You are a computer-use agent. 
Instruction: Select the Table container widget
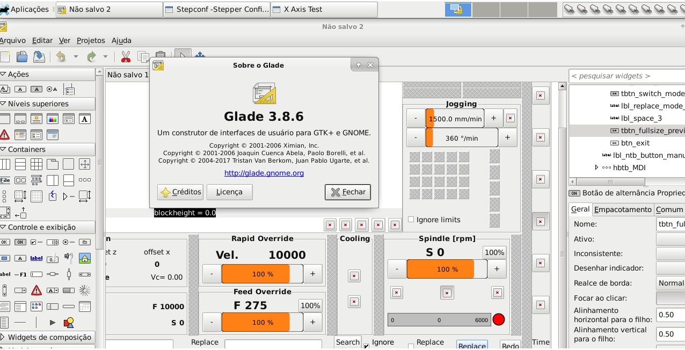tap(36, 164)
